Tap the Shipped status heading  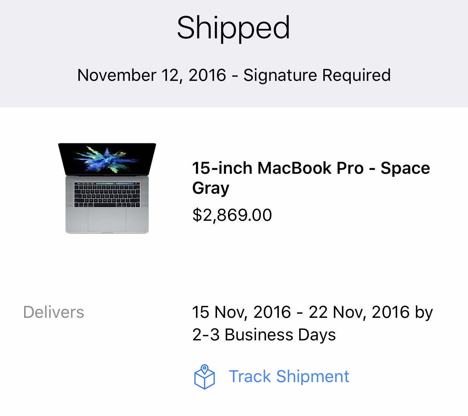234,28
